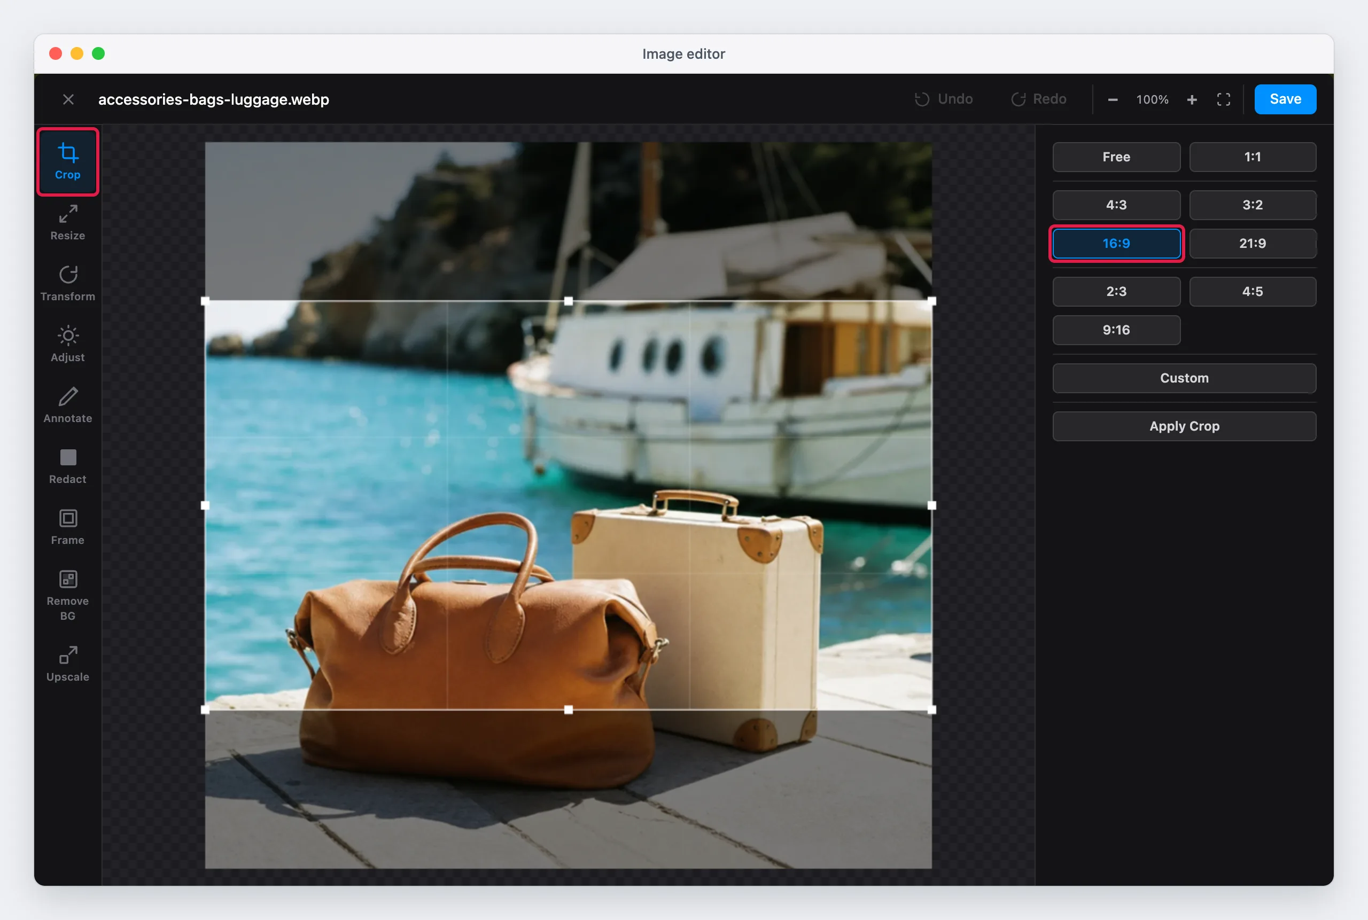1368x920 pixels.
Task: Save the edited image
Action: point(1285,99)
